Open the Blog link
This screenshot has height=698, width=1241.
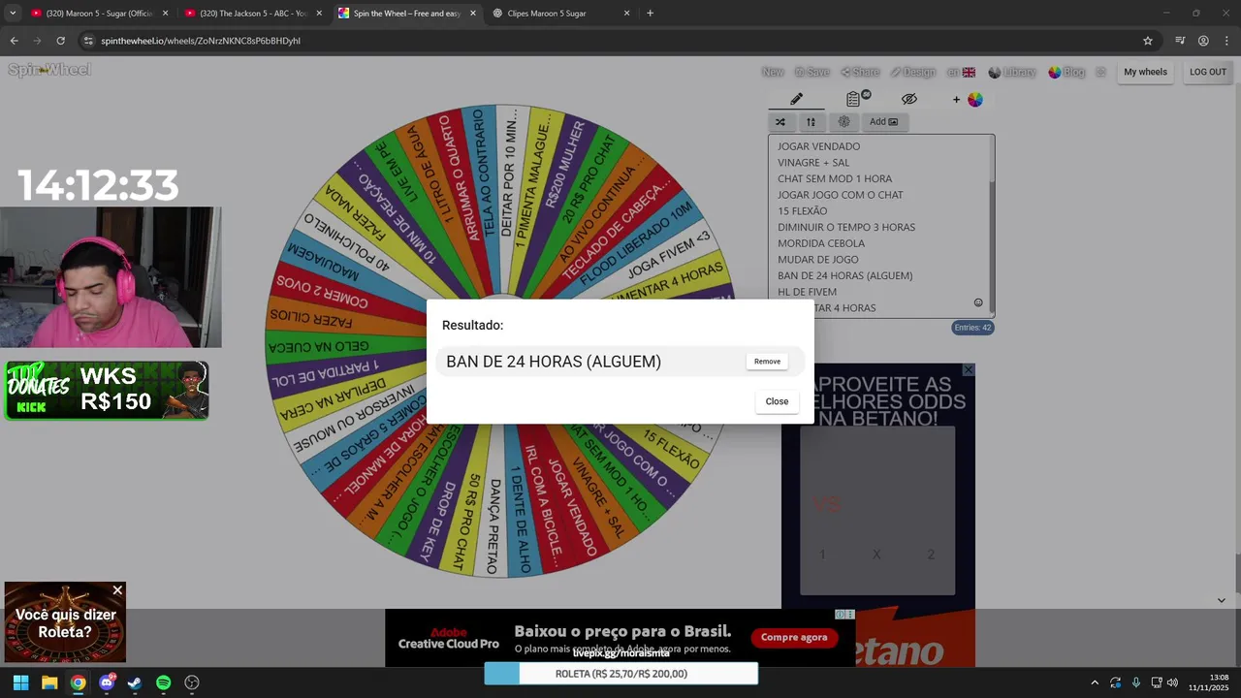(1066, 72)
